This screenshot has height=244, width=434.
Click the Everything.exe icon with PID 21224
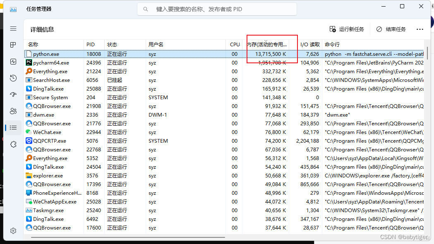tap(29, 72)
